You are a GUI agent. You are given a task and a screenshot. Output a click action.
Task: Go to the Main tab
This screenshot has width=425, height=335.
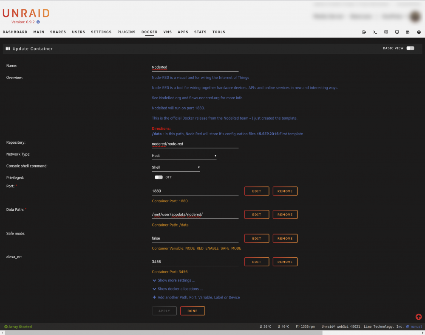tap(39, 32)
